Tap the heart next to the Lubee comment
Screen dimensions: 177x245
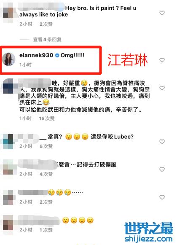click(x=162, y=142)
